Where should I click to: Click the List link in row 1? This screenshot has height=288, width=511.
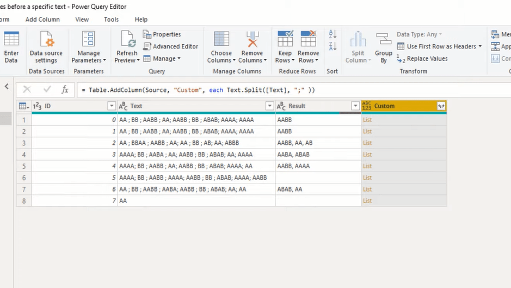pyautogui.click(x=367, y=120)
